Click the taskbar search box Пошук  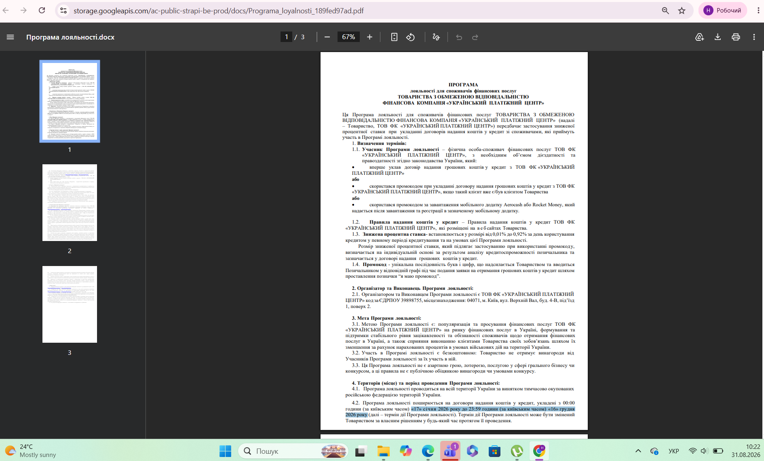point(293,451)
